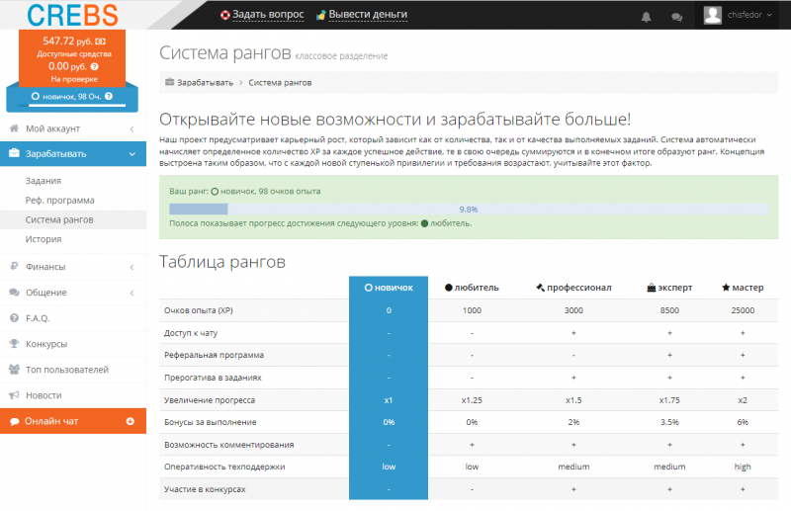Open История in the sidebar
The width and height of the screenshot is (791, 511).
[44, 239]
